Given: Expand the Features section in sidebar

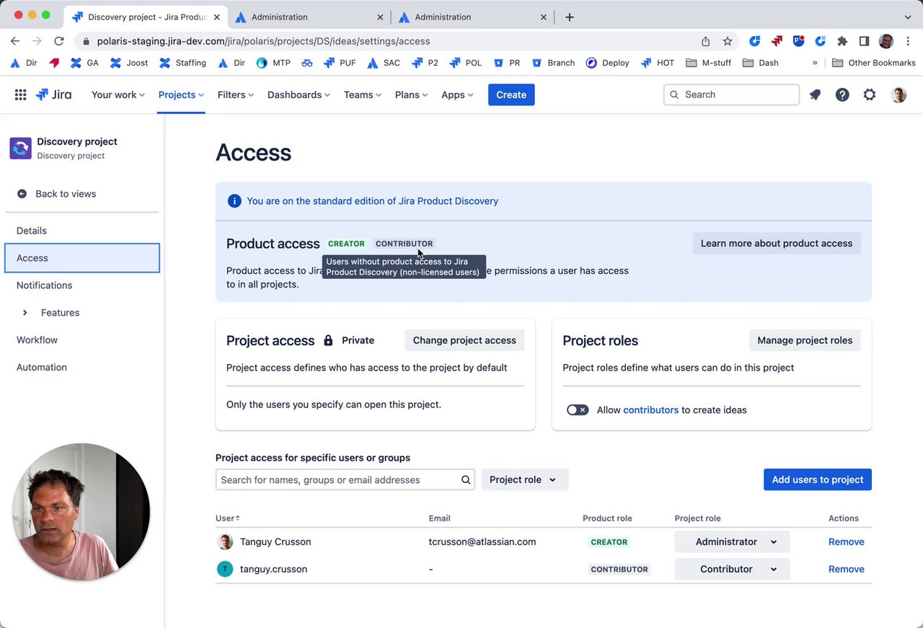Looking at the screenshot, I should click(25, 313).
